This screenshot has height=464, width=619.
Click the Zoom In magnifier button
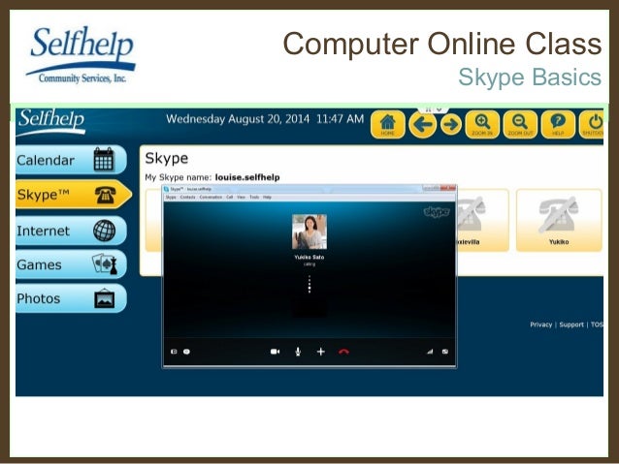pos(482,125)
